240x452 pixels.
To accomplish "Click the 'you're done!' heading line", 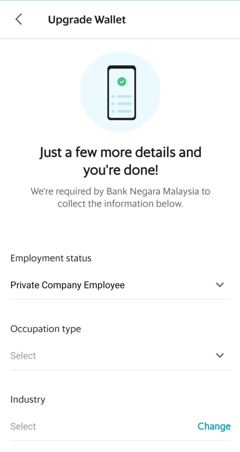I will tap(120, 171).
